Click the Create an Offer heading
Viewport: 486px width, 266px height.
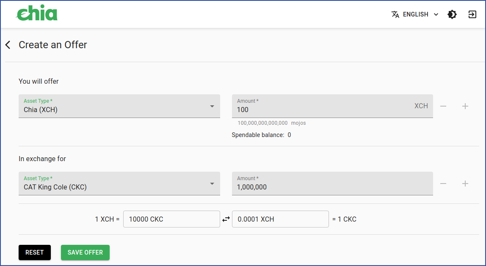point(53,44)
